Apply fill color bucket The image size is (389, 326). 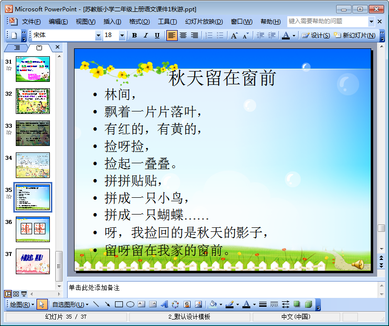pyautogui.click(x=213, y=304)
